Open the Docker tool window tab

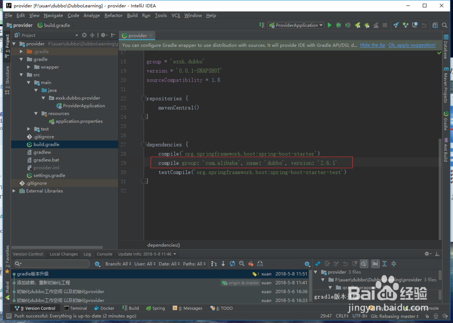tap(104, 308)
